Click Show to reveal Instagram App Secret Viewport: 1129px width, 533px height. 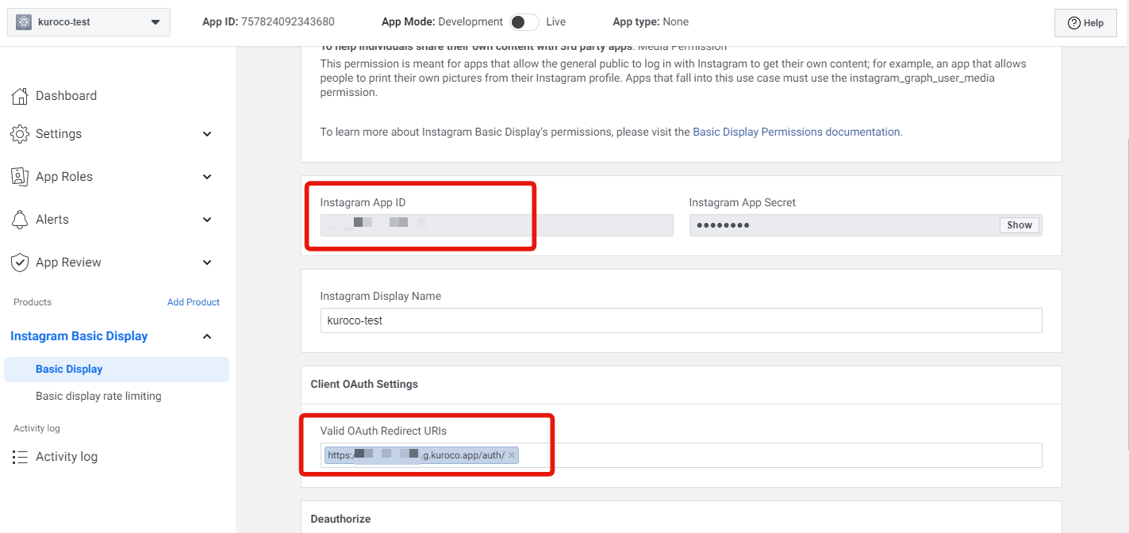click(x=1019, y=224)
